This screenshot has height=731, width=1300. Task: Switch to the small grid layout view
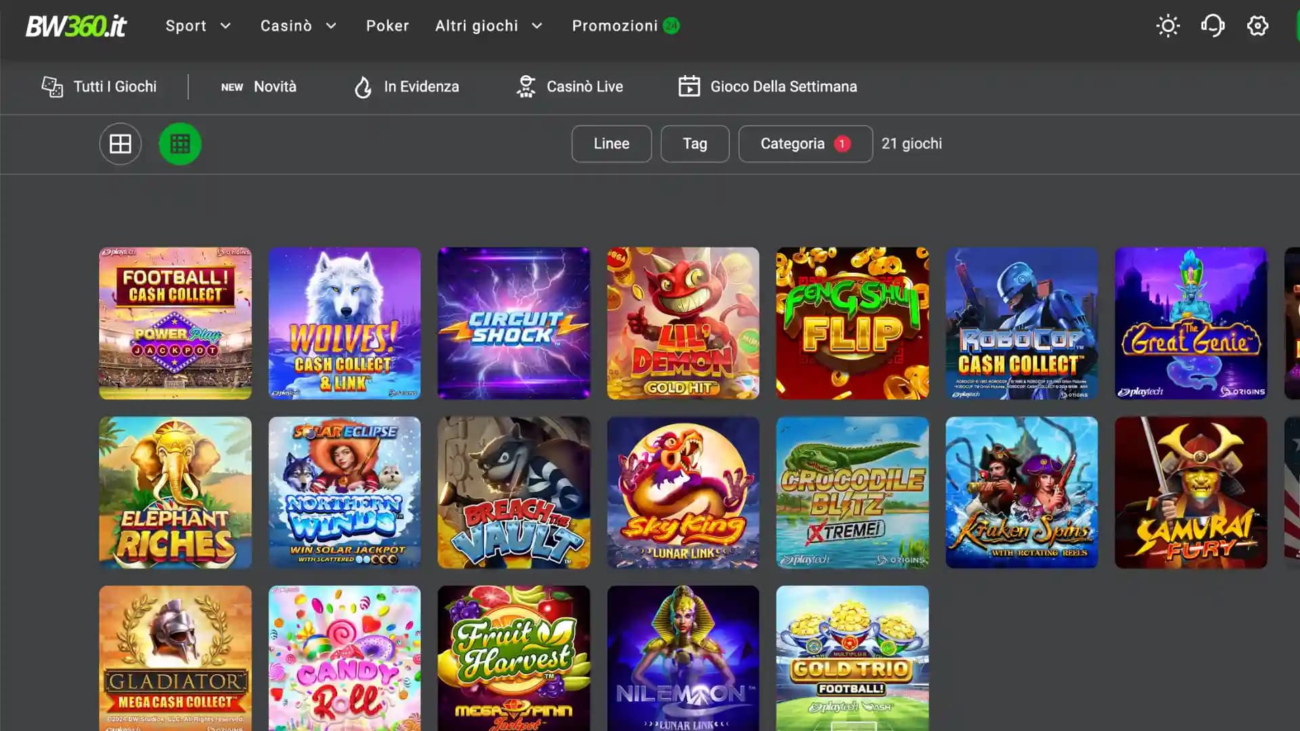pos(179,143)
